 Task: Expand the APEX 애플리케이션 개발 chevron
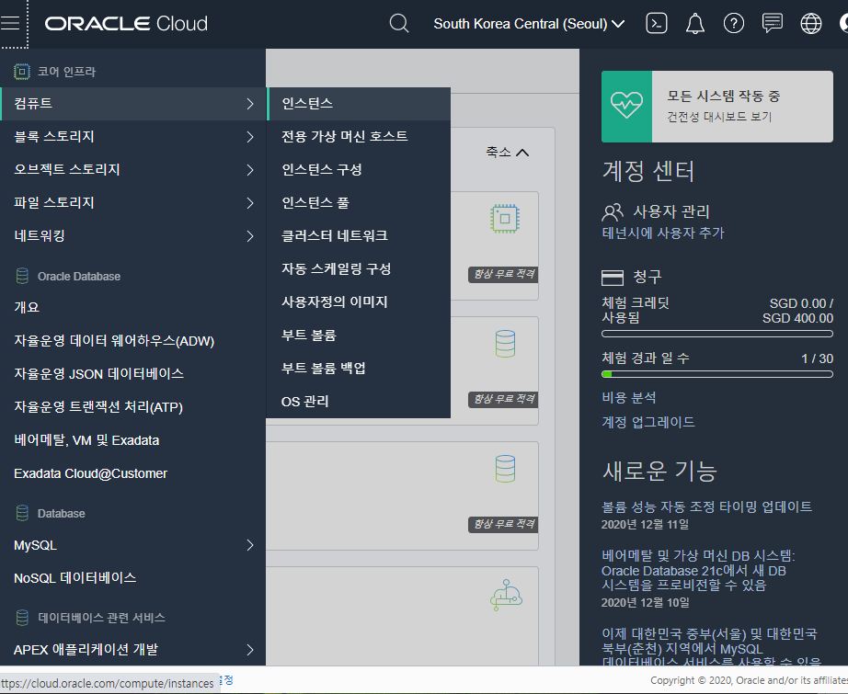(x=250, y=649)
